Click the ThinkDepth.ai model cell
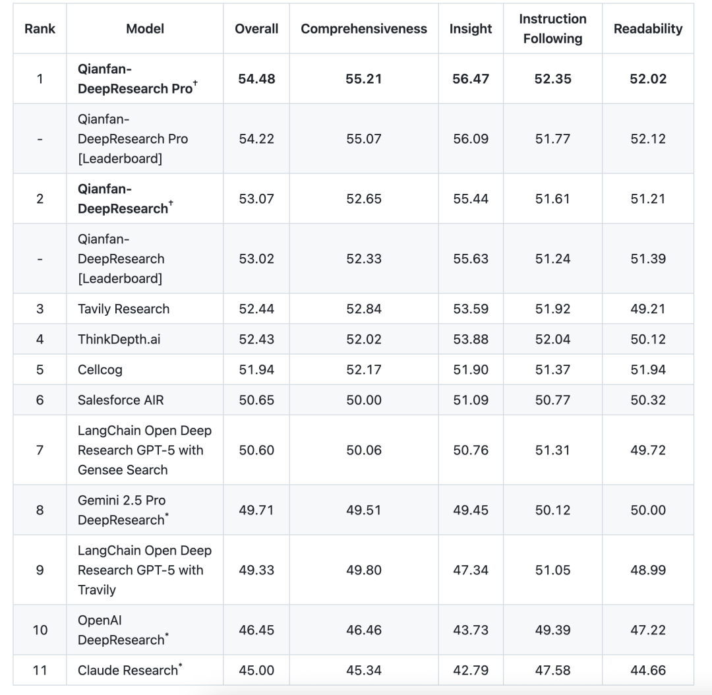The width and height of the screenshot is (712, 695). coord(119,340)
